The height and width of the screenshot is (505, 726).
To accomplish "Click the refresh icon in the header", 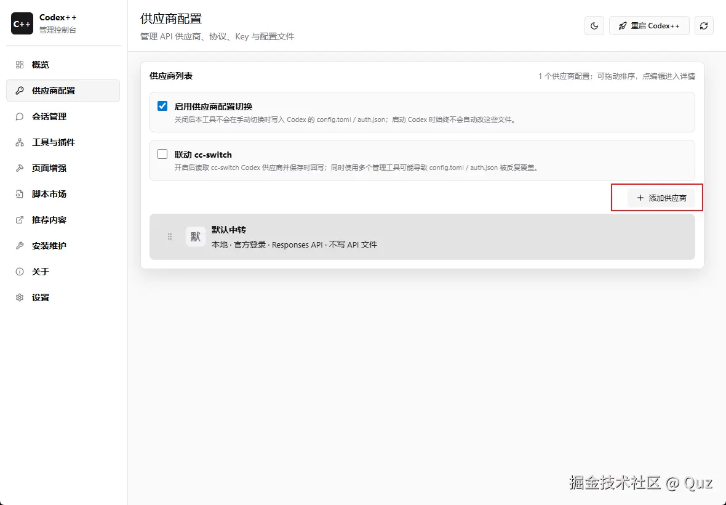I will pyautogui.click(x=704, y=26).
